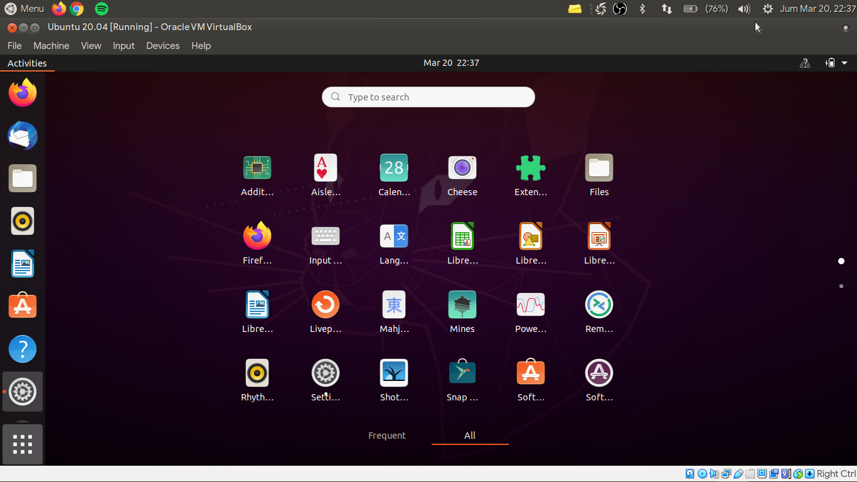Open Rhythmbox from the Ubuntu dock
The image size is (857, 482).
tap(23, 221)
